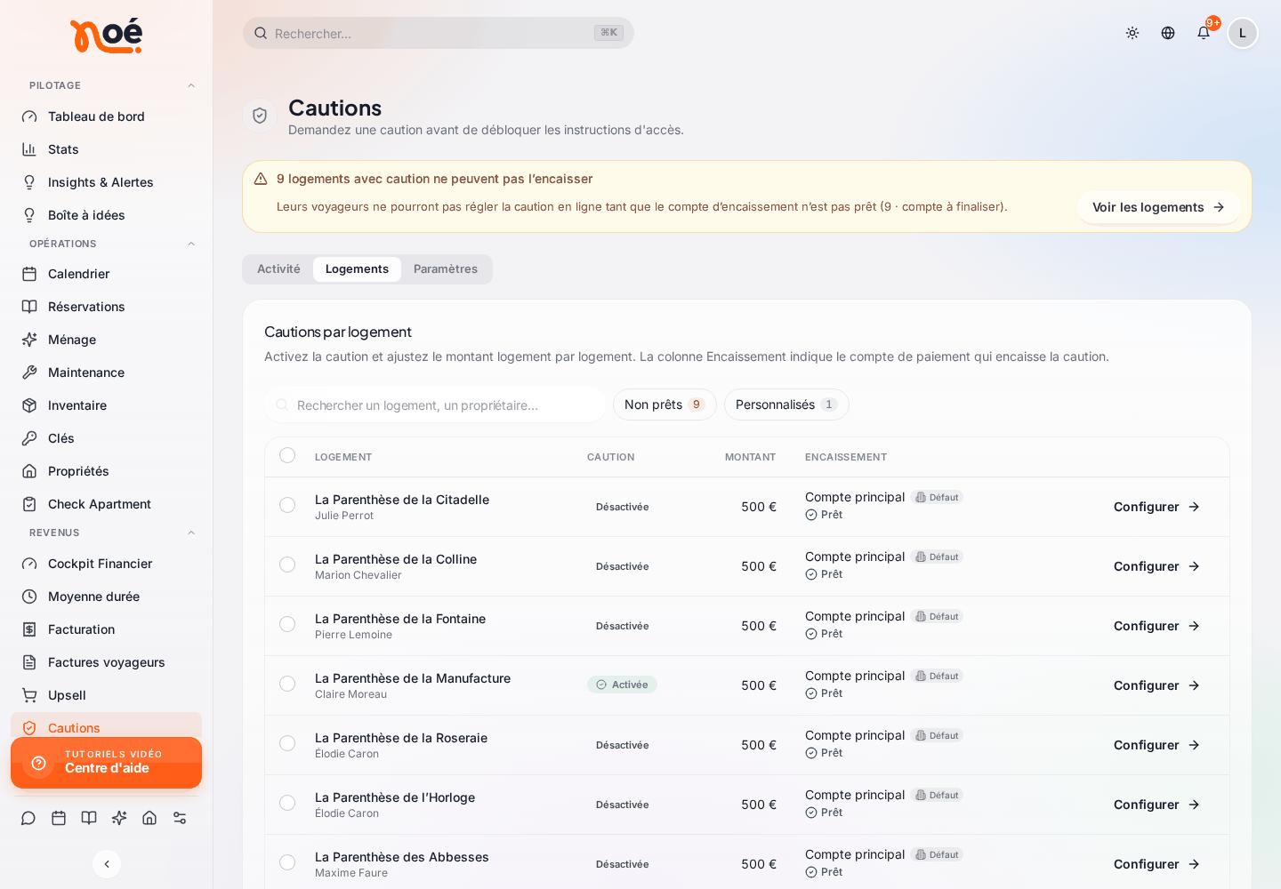Switch to the Activité tab

point(278,269)
